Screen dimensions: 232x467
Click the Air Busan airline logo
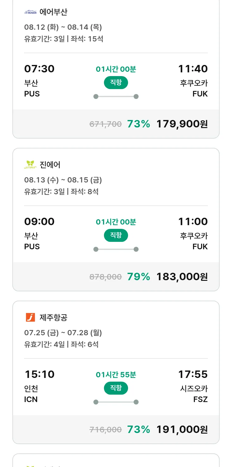click(x=30, y=12)
